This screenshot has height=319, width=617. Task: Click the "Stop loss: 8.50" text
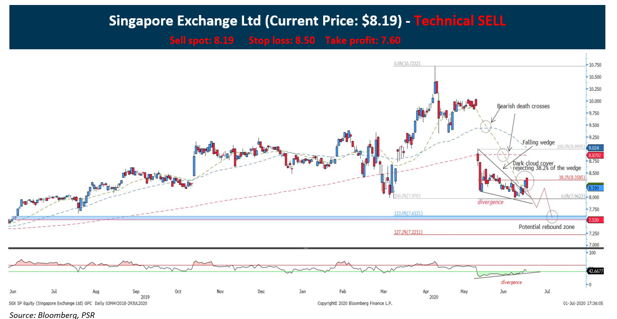(282, 40)
